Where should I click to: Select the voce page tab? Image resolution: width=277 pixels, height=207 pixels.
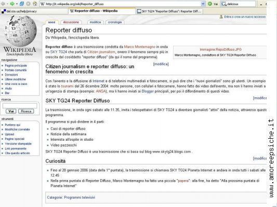tap(51, 22)
